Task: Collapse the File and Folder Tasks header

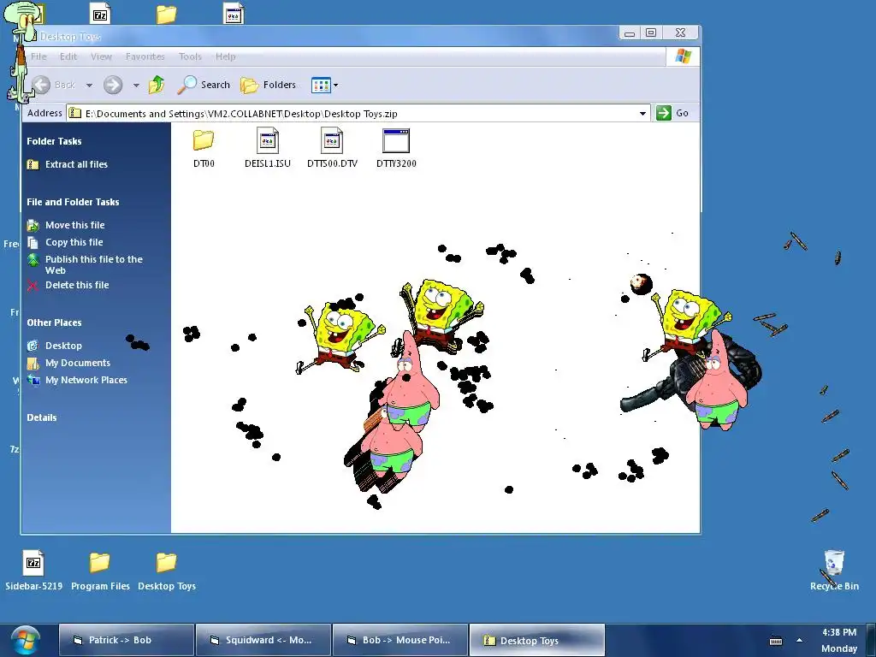Action: 73,202
